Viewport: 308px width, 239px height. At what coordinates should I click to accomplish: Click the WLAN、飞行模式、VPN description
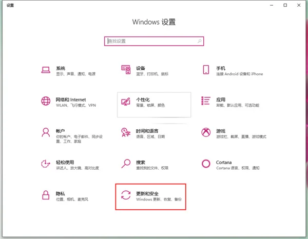[76, 105]
